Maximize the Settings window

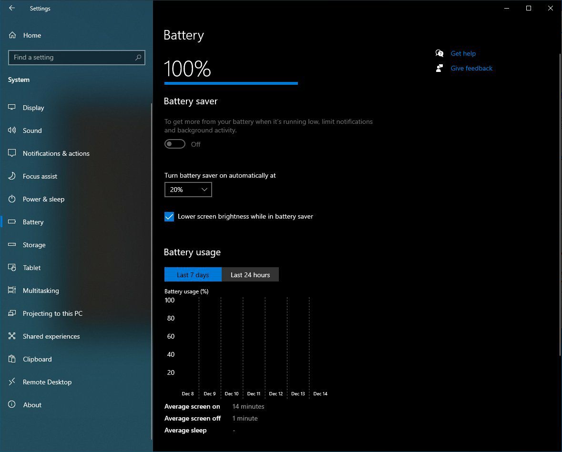point(528,8)
